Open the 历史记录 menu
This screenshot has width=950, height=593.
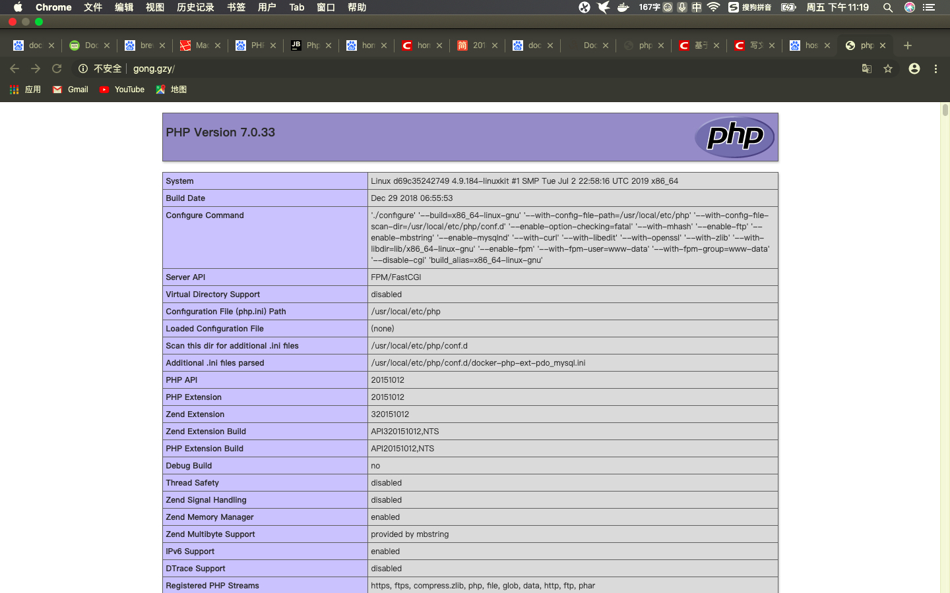pos(195,7)
